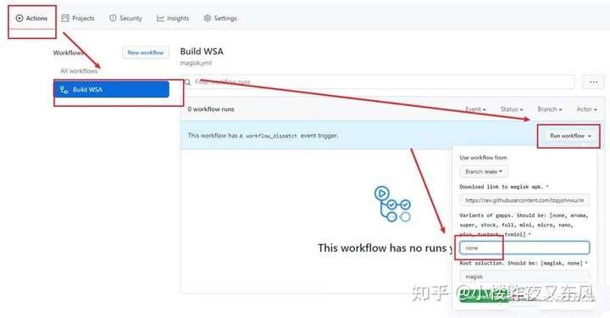Screen dimensions: 610x318
Task: Click the root solution field containing magisk
Action: tap(524, 276)
